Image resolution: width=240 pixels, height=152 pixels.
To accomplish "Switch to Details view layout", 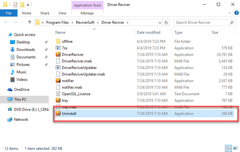I will coord(228,148).
